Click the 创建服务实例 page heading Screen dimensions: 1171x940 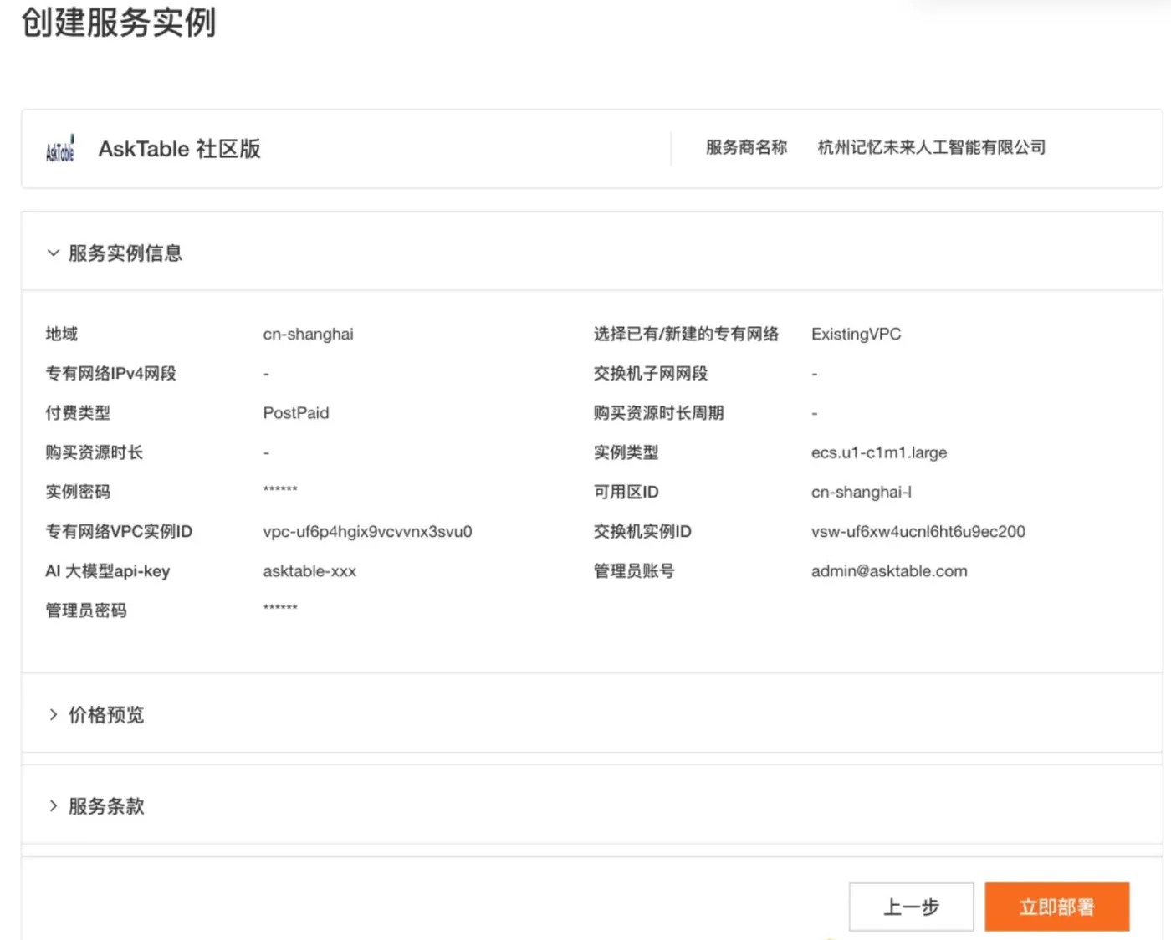118,23
